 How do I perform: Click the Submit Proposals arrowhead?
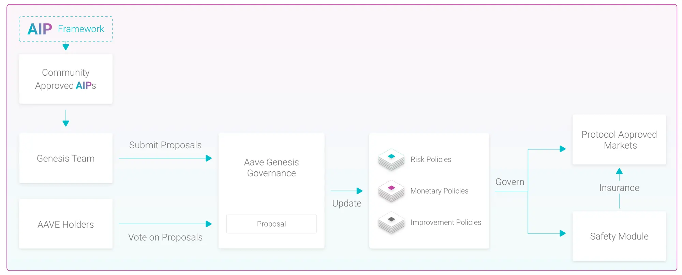209,158
